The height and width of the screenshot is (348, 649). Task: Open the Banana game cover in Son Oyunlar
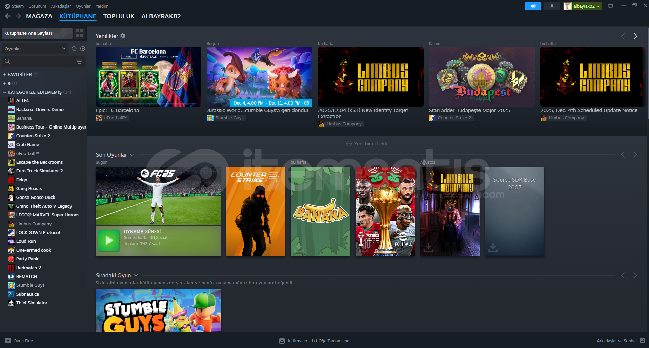[320, 211]
